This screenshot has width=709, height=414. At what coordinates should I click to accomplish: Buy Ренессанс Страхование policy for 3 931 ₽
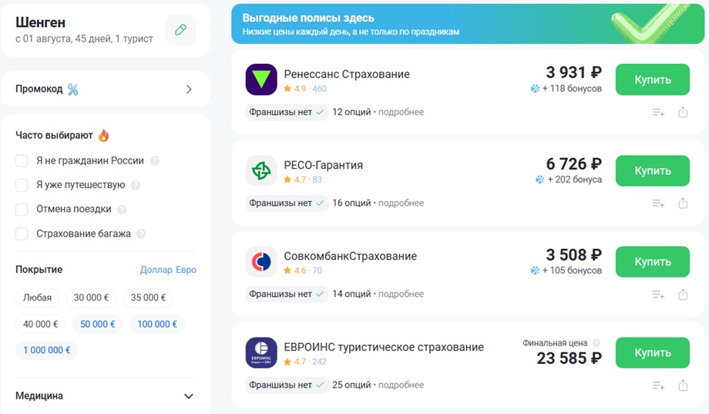[x=653, y=79]
